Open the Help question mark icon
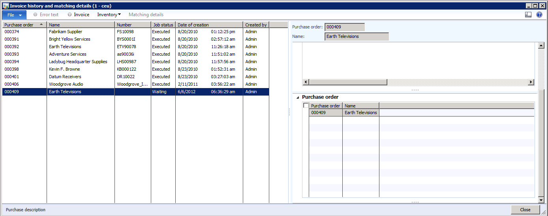The width and height of the screenshot is (548, 216). (x=539, y=15)
